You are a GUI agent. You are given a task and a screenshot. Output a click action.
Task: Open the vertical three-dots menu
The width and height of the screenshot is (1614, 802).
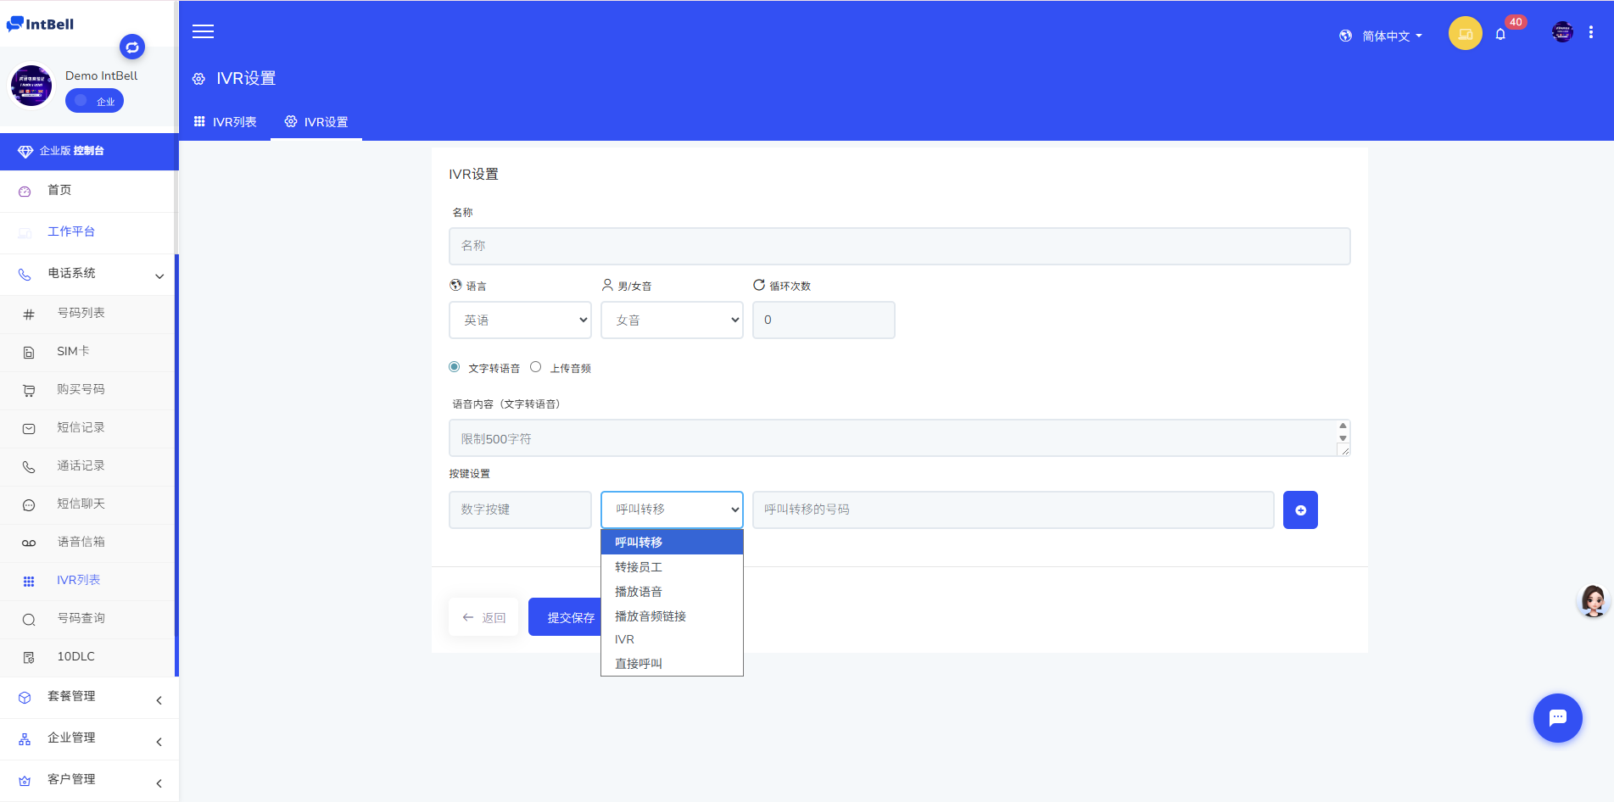coord(1591,32)
